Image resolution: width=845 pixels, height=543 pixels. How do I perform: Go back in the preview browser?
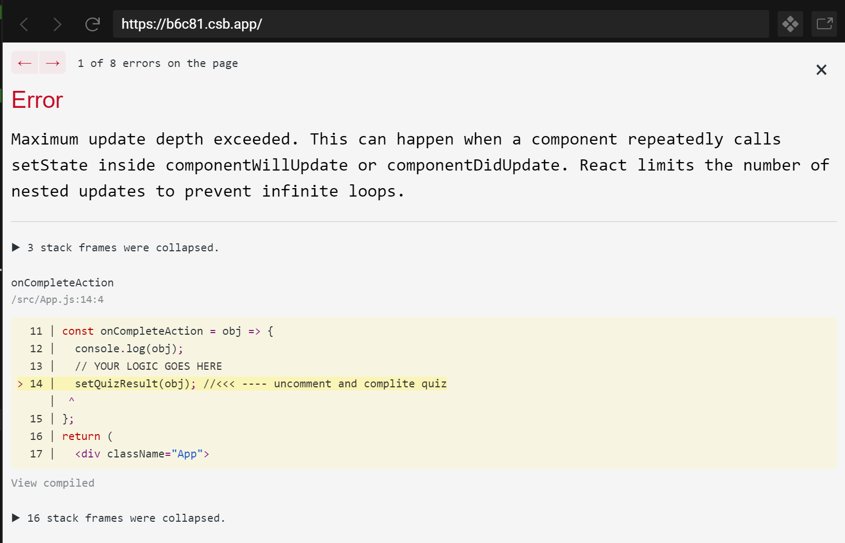(x=24, y=24)
